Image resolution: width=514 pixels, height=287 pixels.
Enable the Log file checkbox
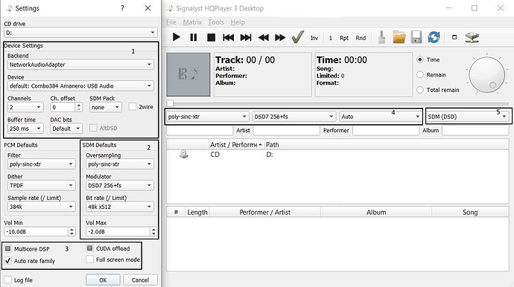(8, 280)
